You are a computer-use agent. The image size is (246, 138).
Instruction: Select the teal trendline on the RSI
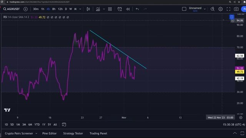[118, 49]
